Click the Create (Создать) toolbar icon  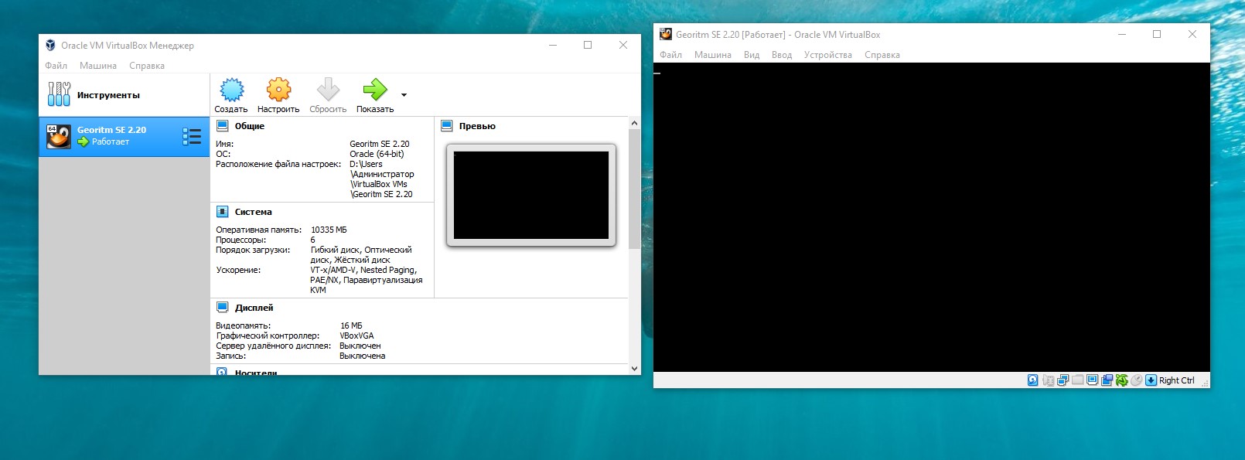point(231,90)
